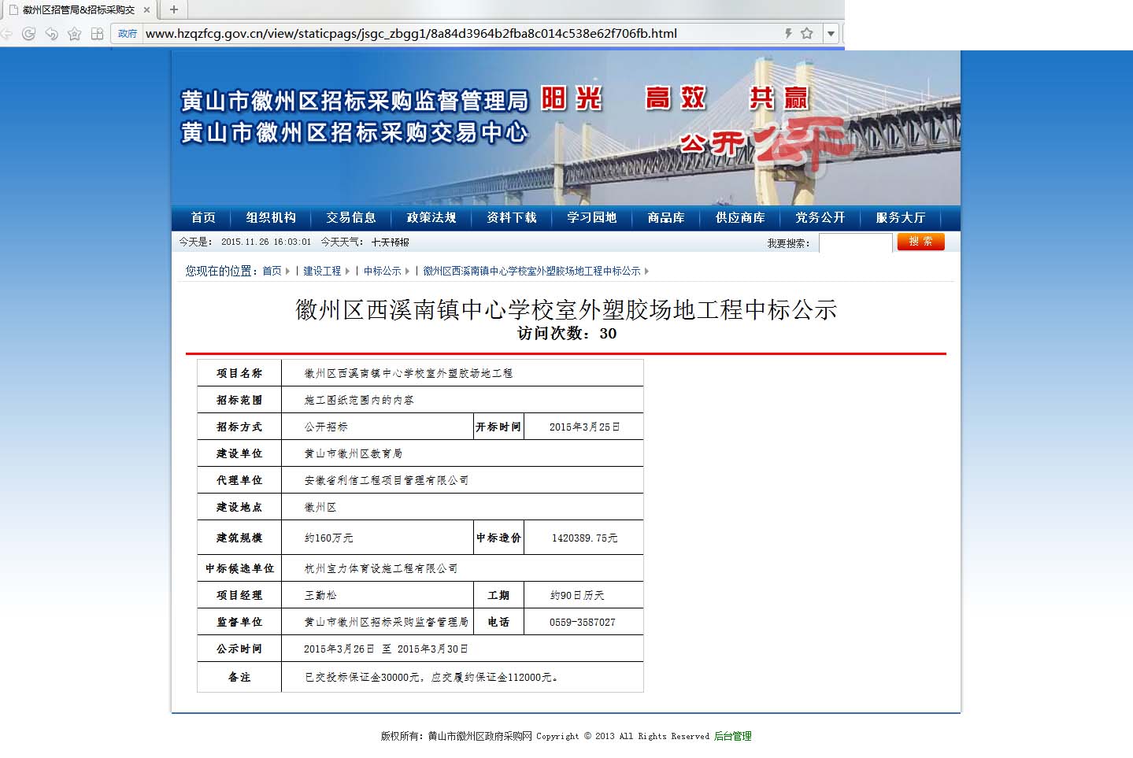This screenshot has width=1133, height=758.
Task: Expand the address bar dropdown arrow
Action: [831, 33]
